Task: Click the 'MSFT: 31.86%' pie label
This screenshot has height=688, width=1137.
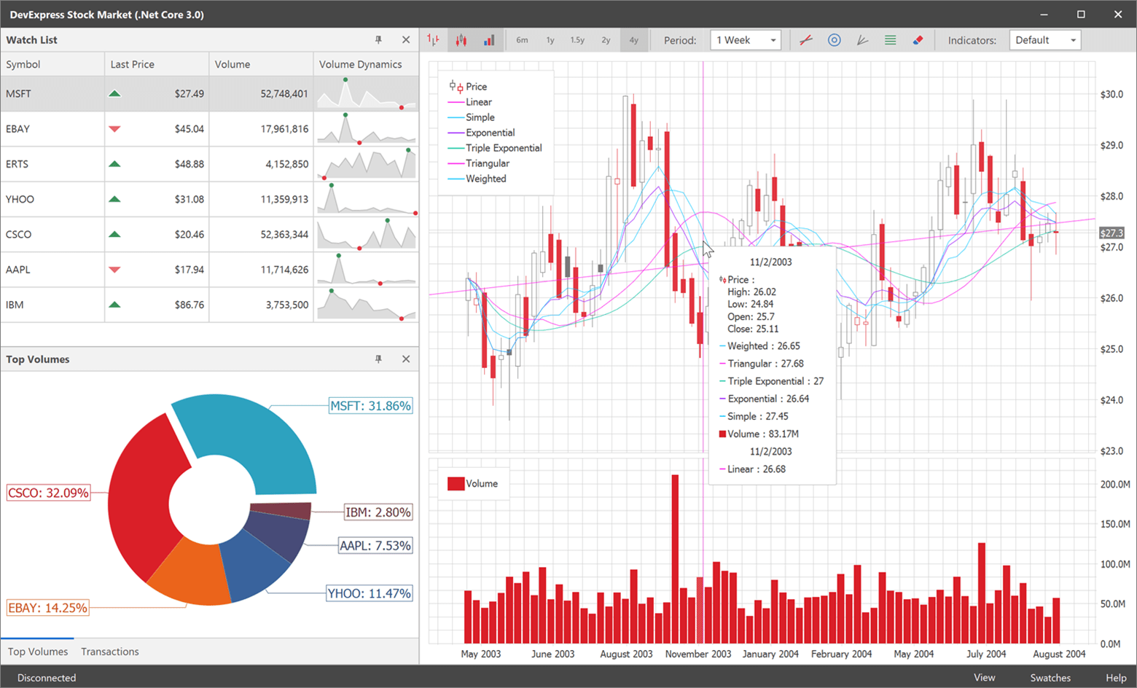Action: pyautogui.click(x=371, y=406)
